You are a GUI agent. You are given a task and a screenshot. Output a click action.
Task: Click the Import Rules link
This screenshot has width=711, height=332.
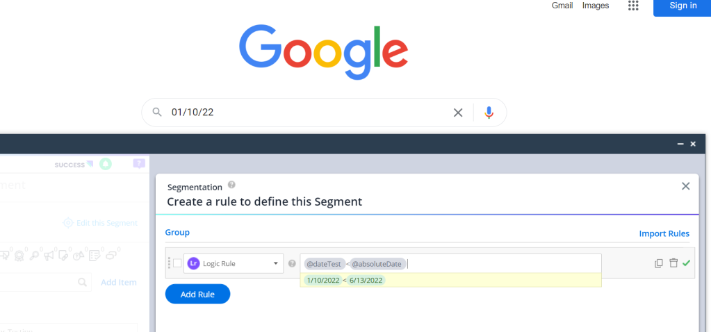pos(664,233)
